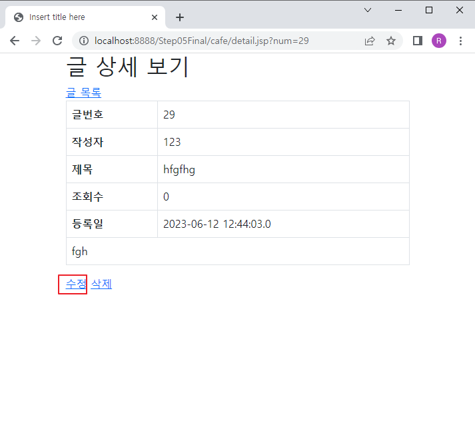Share this page icon in address bar
Viewport: 475px width, 431px height.
click(370, 41)
